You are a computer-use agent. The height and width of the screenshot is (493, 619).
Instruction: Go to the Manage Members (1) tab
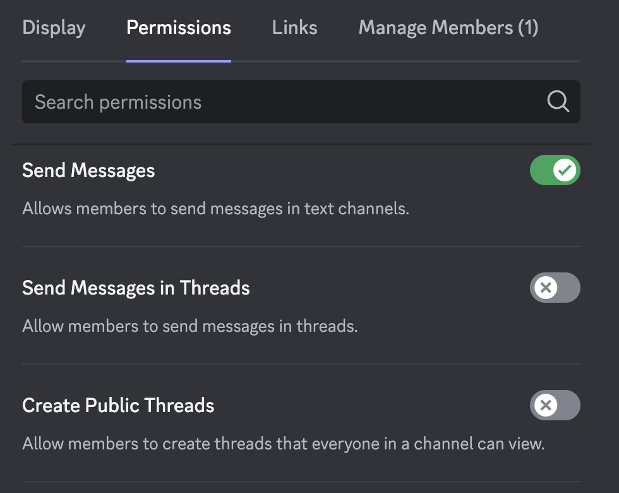pyautogui.click(x=448, y=28)
